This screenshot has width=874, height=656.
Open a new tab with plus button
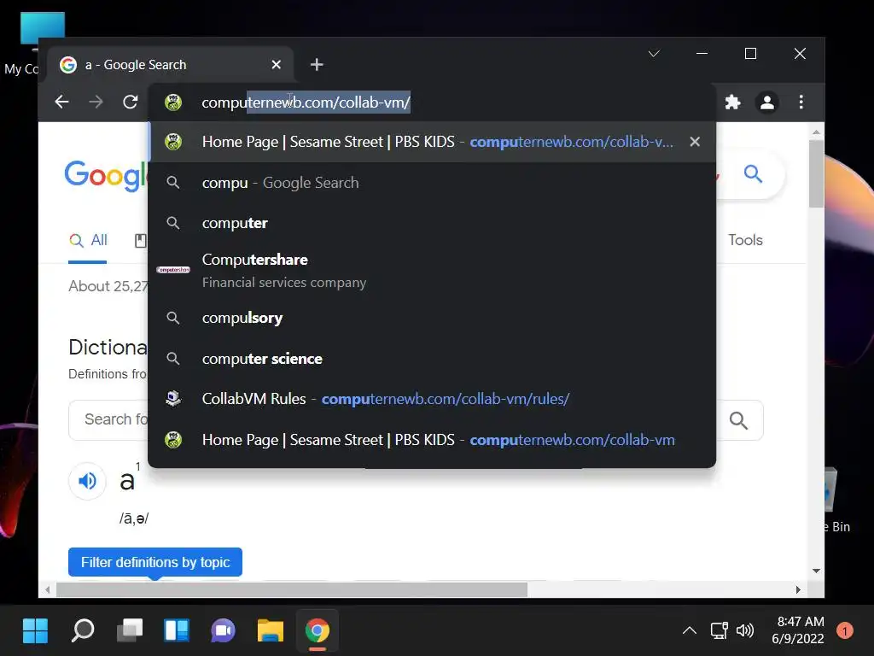pyautogui.click(x=317, y=65)
